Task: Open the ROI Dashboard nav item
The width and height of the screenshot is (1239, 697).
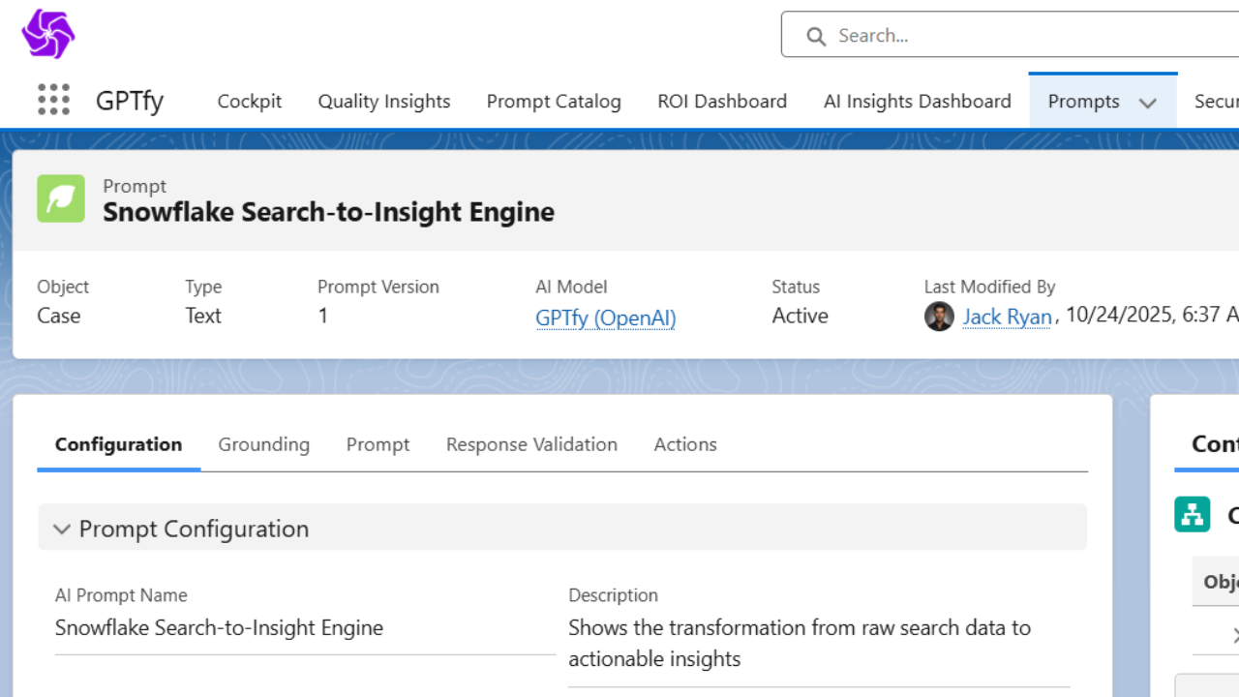Action: pyautogui.click(x=722, y=102)
